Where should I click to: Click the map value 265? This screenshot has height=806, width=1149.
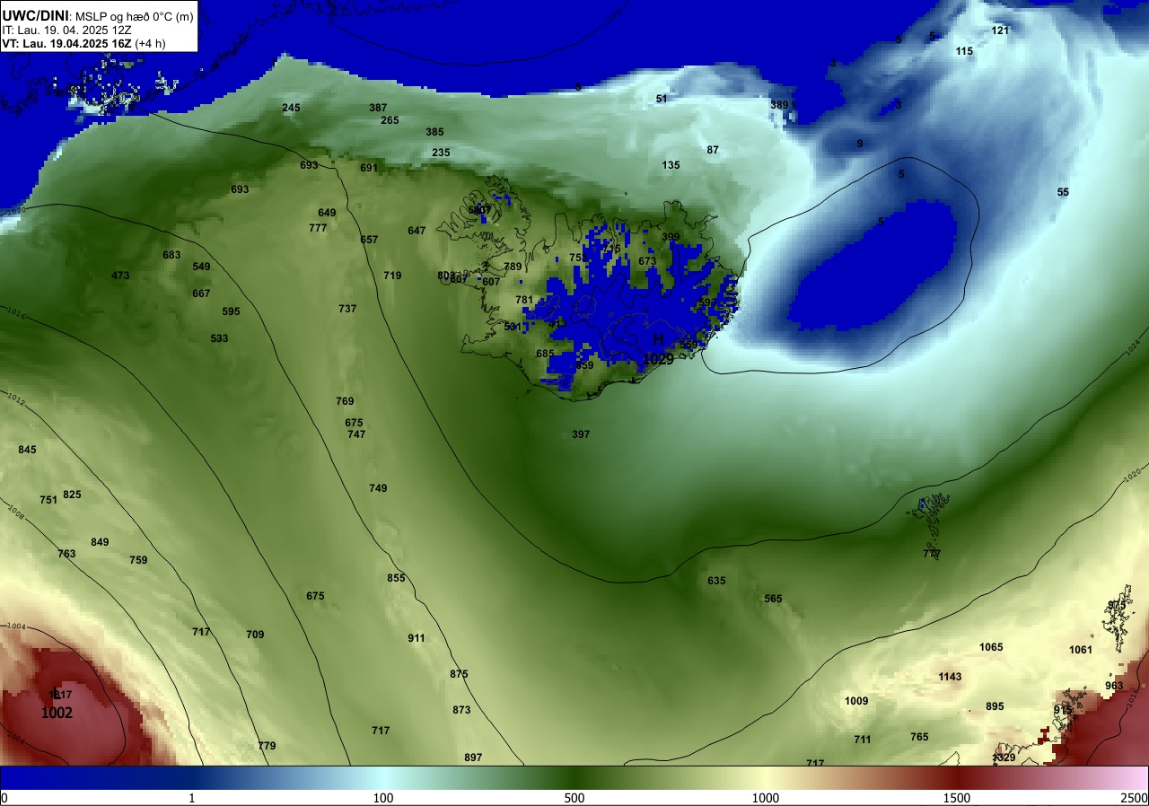point(390,120)
